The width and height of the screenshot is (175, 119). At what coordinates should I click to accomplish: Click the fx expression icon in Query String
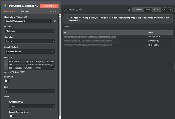click(6, 65)
